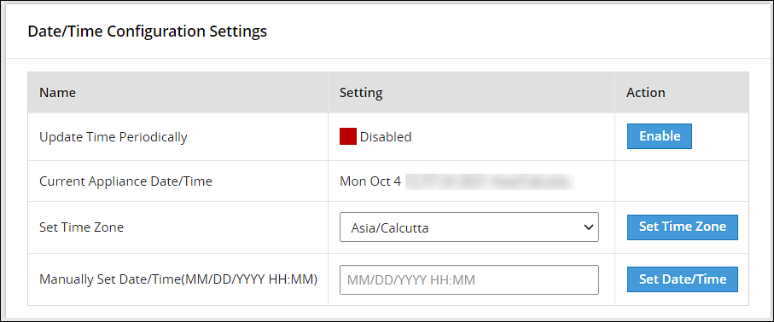Click the Set Date/Time button
Screen dimensions: 774x322
pyautogui.click(x=683, y=279)
